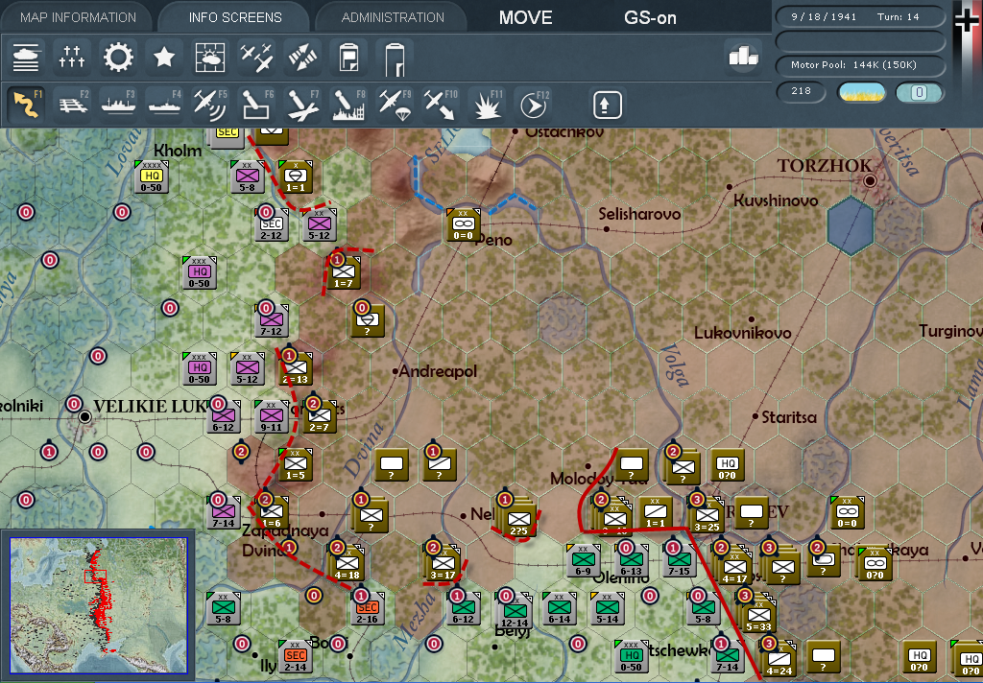Select the Soviet 3=17 unit stack
The width and height of the screenshot is (983, 683).
coord(443,563)
